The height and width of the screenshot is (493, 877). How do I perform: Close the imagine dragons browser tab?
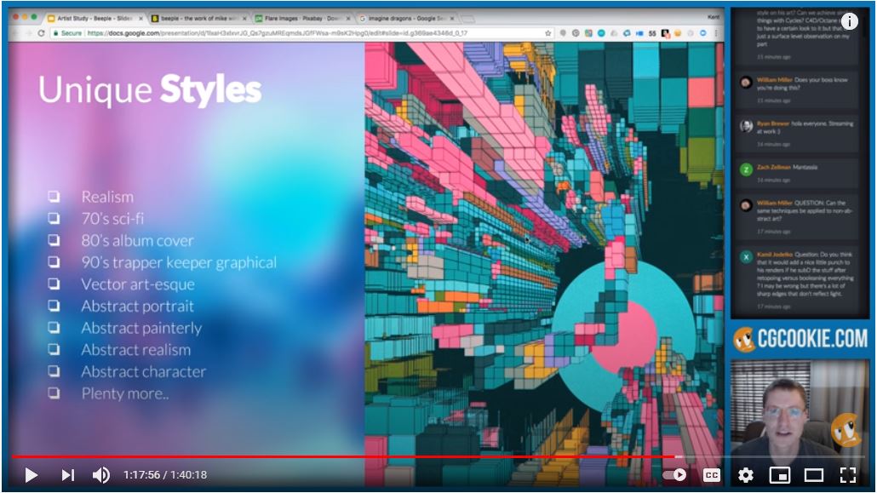452,19
